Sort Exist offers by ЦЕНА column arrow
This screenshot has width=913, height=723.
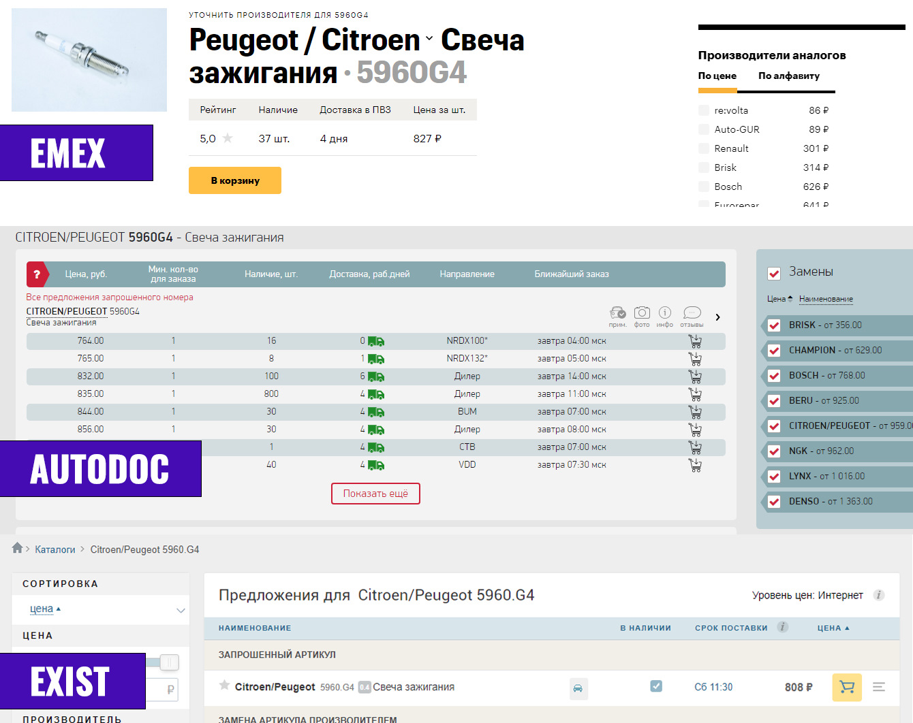point(847,628)
